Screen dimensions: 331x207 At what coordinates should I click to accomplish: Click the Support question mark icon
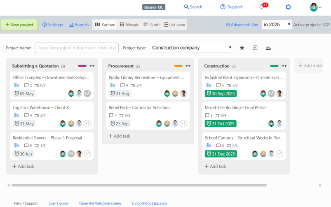point(223,7)
